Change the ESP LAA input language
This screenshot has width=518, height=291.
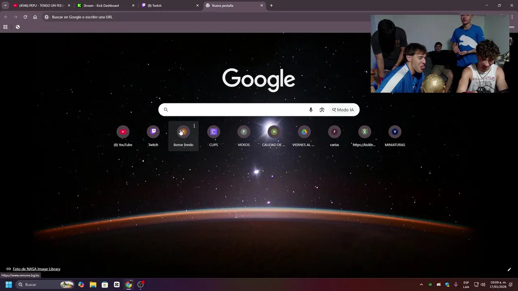(466, 285)
